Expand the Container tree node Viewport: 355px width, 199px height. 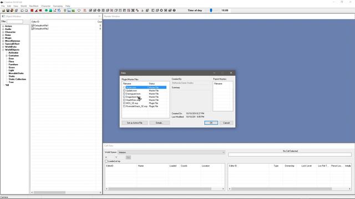coord(7,55)
